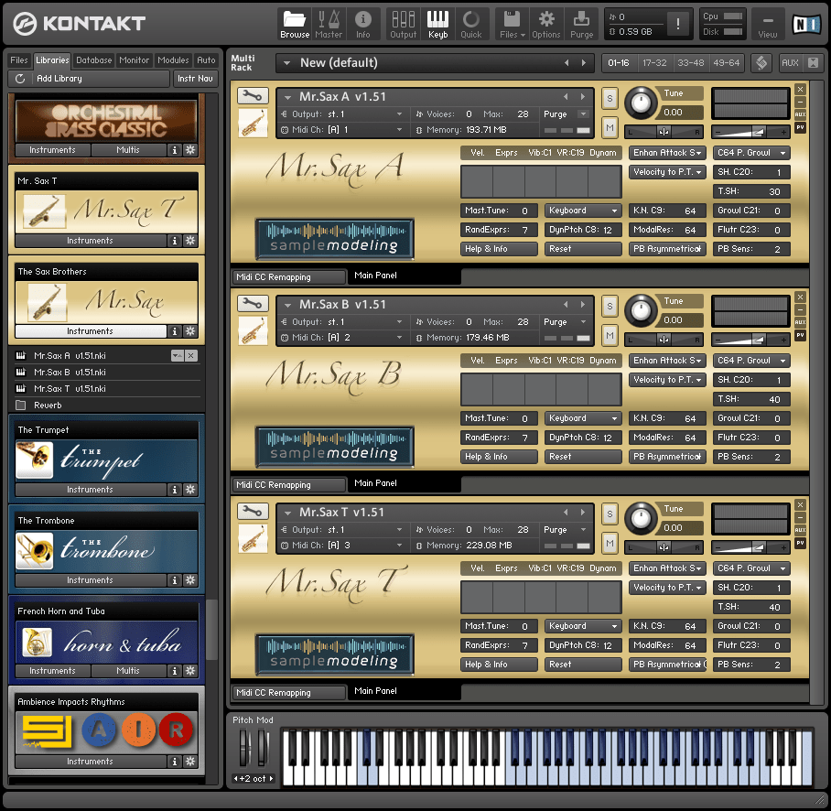This screenshot has width=831, height=811.
Task: Click French Horn and Tuba gear icon
Action: tap(189, 671)
